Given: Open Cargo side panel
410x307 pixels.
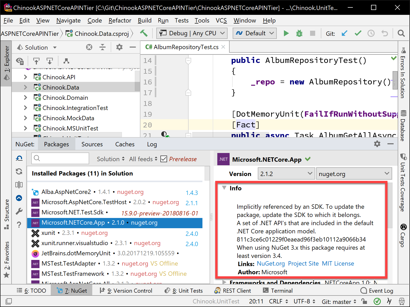Looking at the screenshot, I should 403,235.
